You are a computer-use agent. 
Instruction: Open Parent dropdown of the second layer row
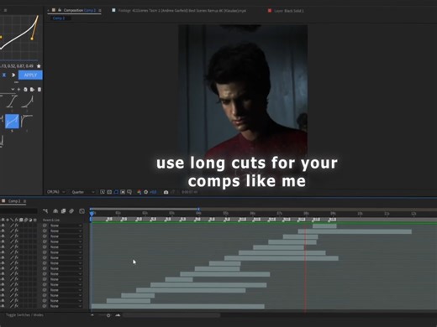tap(66, 231)
